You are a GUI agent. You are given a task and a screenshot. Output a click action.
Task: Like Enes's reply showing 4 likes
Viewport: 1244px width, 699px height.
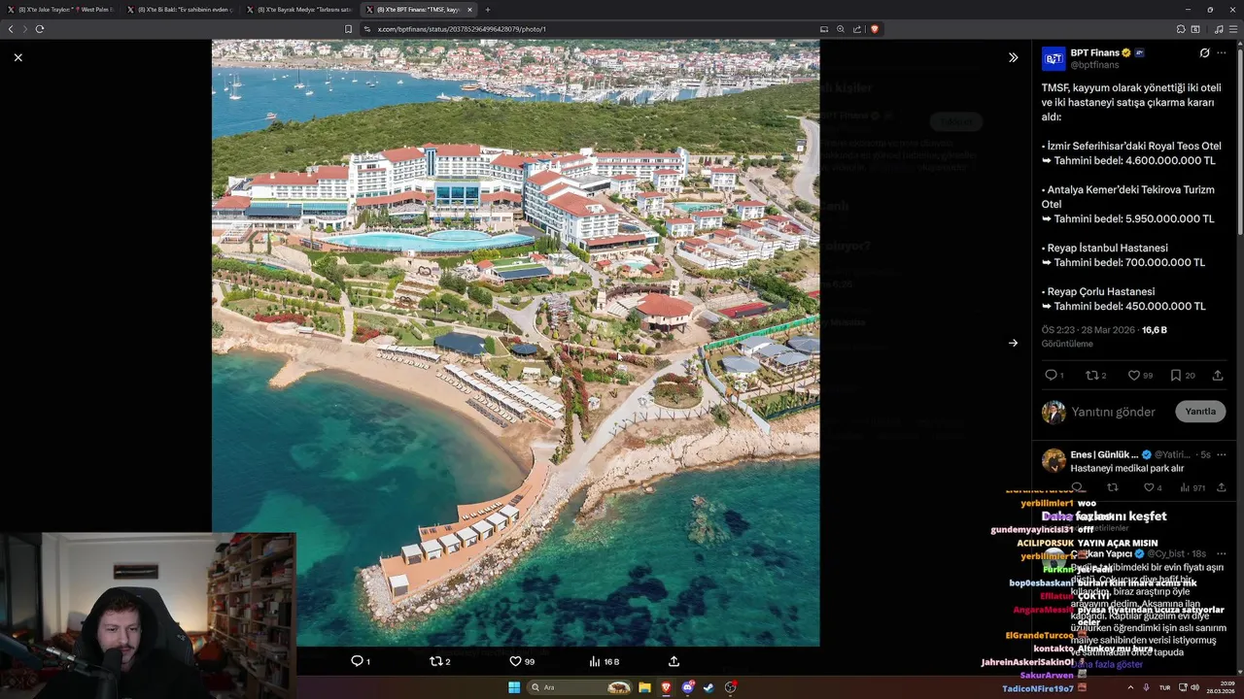[1152, 487]
